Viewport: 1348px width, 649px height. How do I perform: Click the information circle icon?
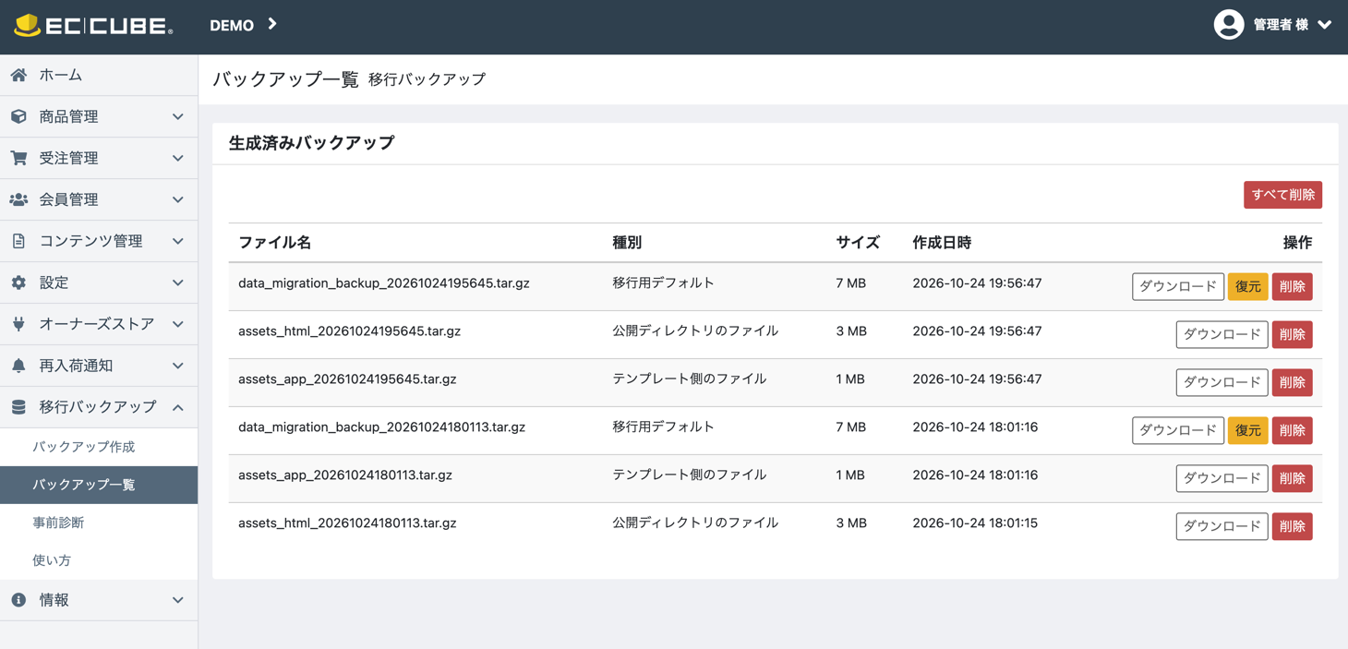(18, 600)
